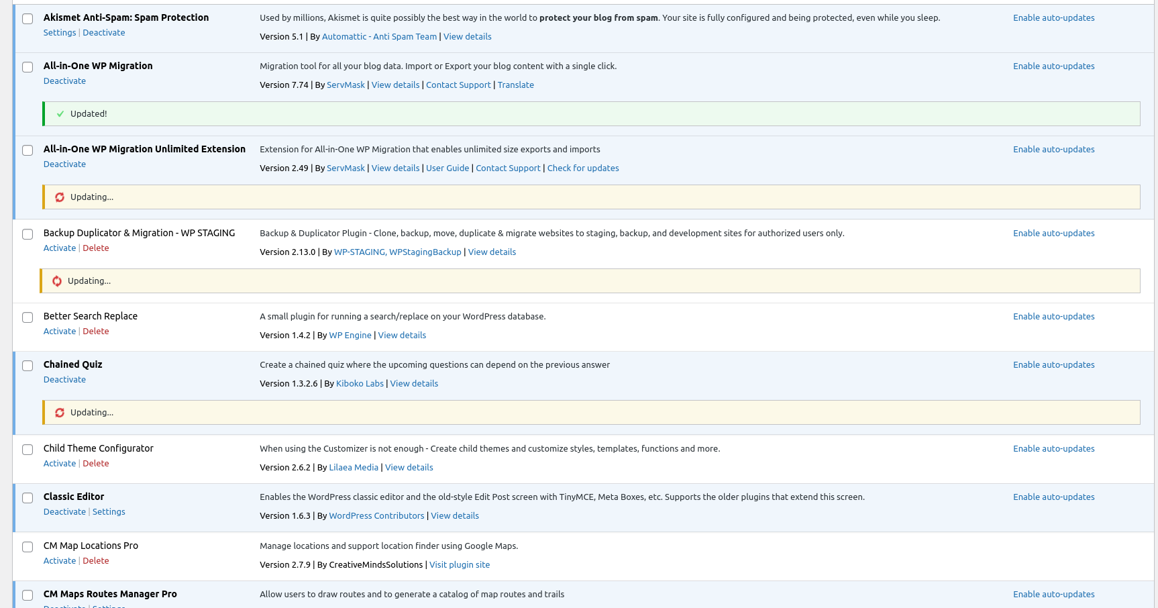Open the User Guide for Unlimited Extension
The image size is (1158, 608).
coord(448,168)
